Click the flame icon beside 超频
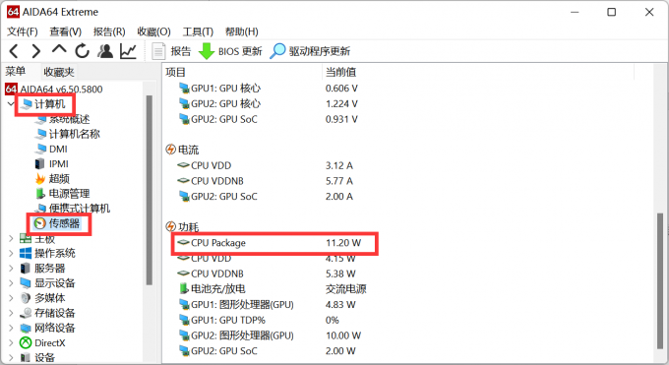669x365 pixels. (40, 178)
